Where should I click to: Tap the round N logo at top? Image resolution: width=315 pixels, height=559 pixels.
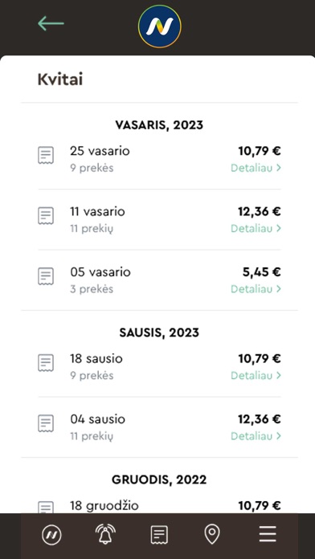[x=159, y=27]
